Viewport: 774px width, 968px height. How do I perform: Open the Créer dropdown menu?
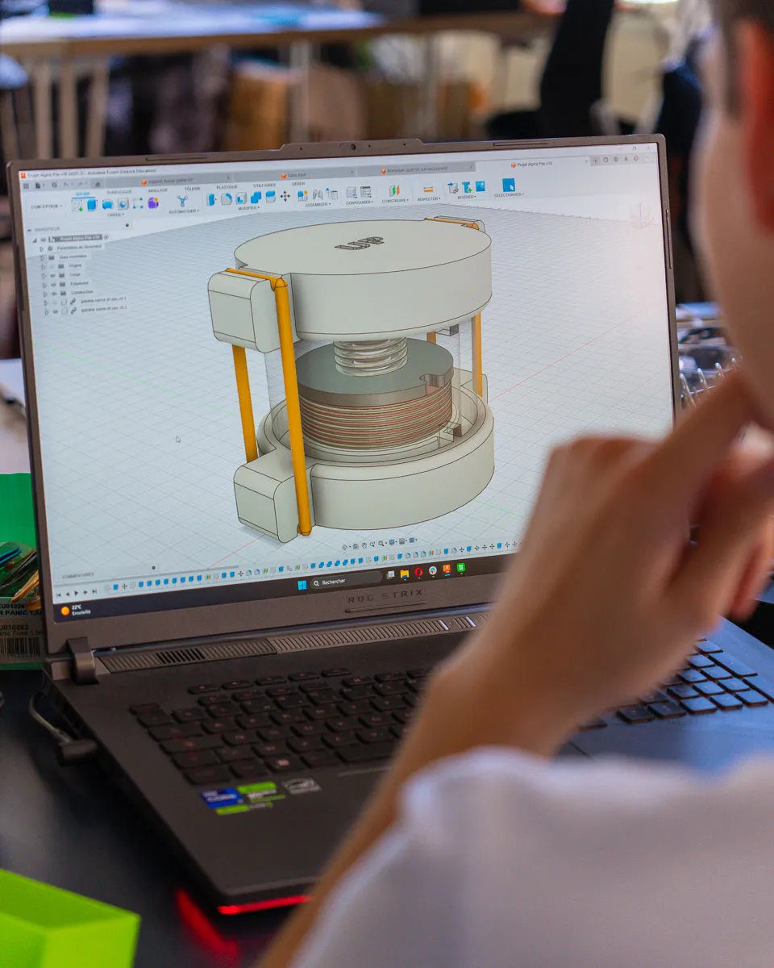116,215
